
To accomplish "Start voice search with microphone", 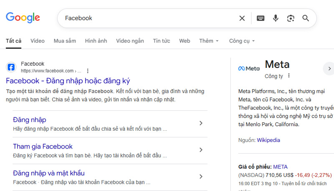I will coord(276,18).
